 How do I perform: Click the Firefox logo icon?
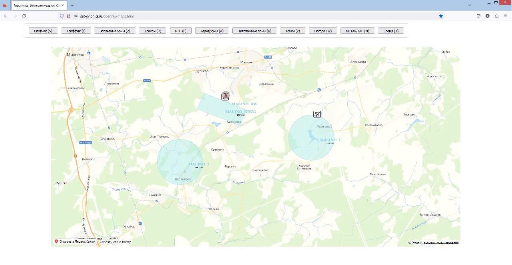(5, 6)
